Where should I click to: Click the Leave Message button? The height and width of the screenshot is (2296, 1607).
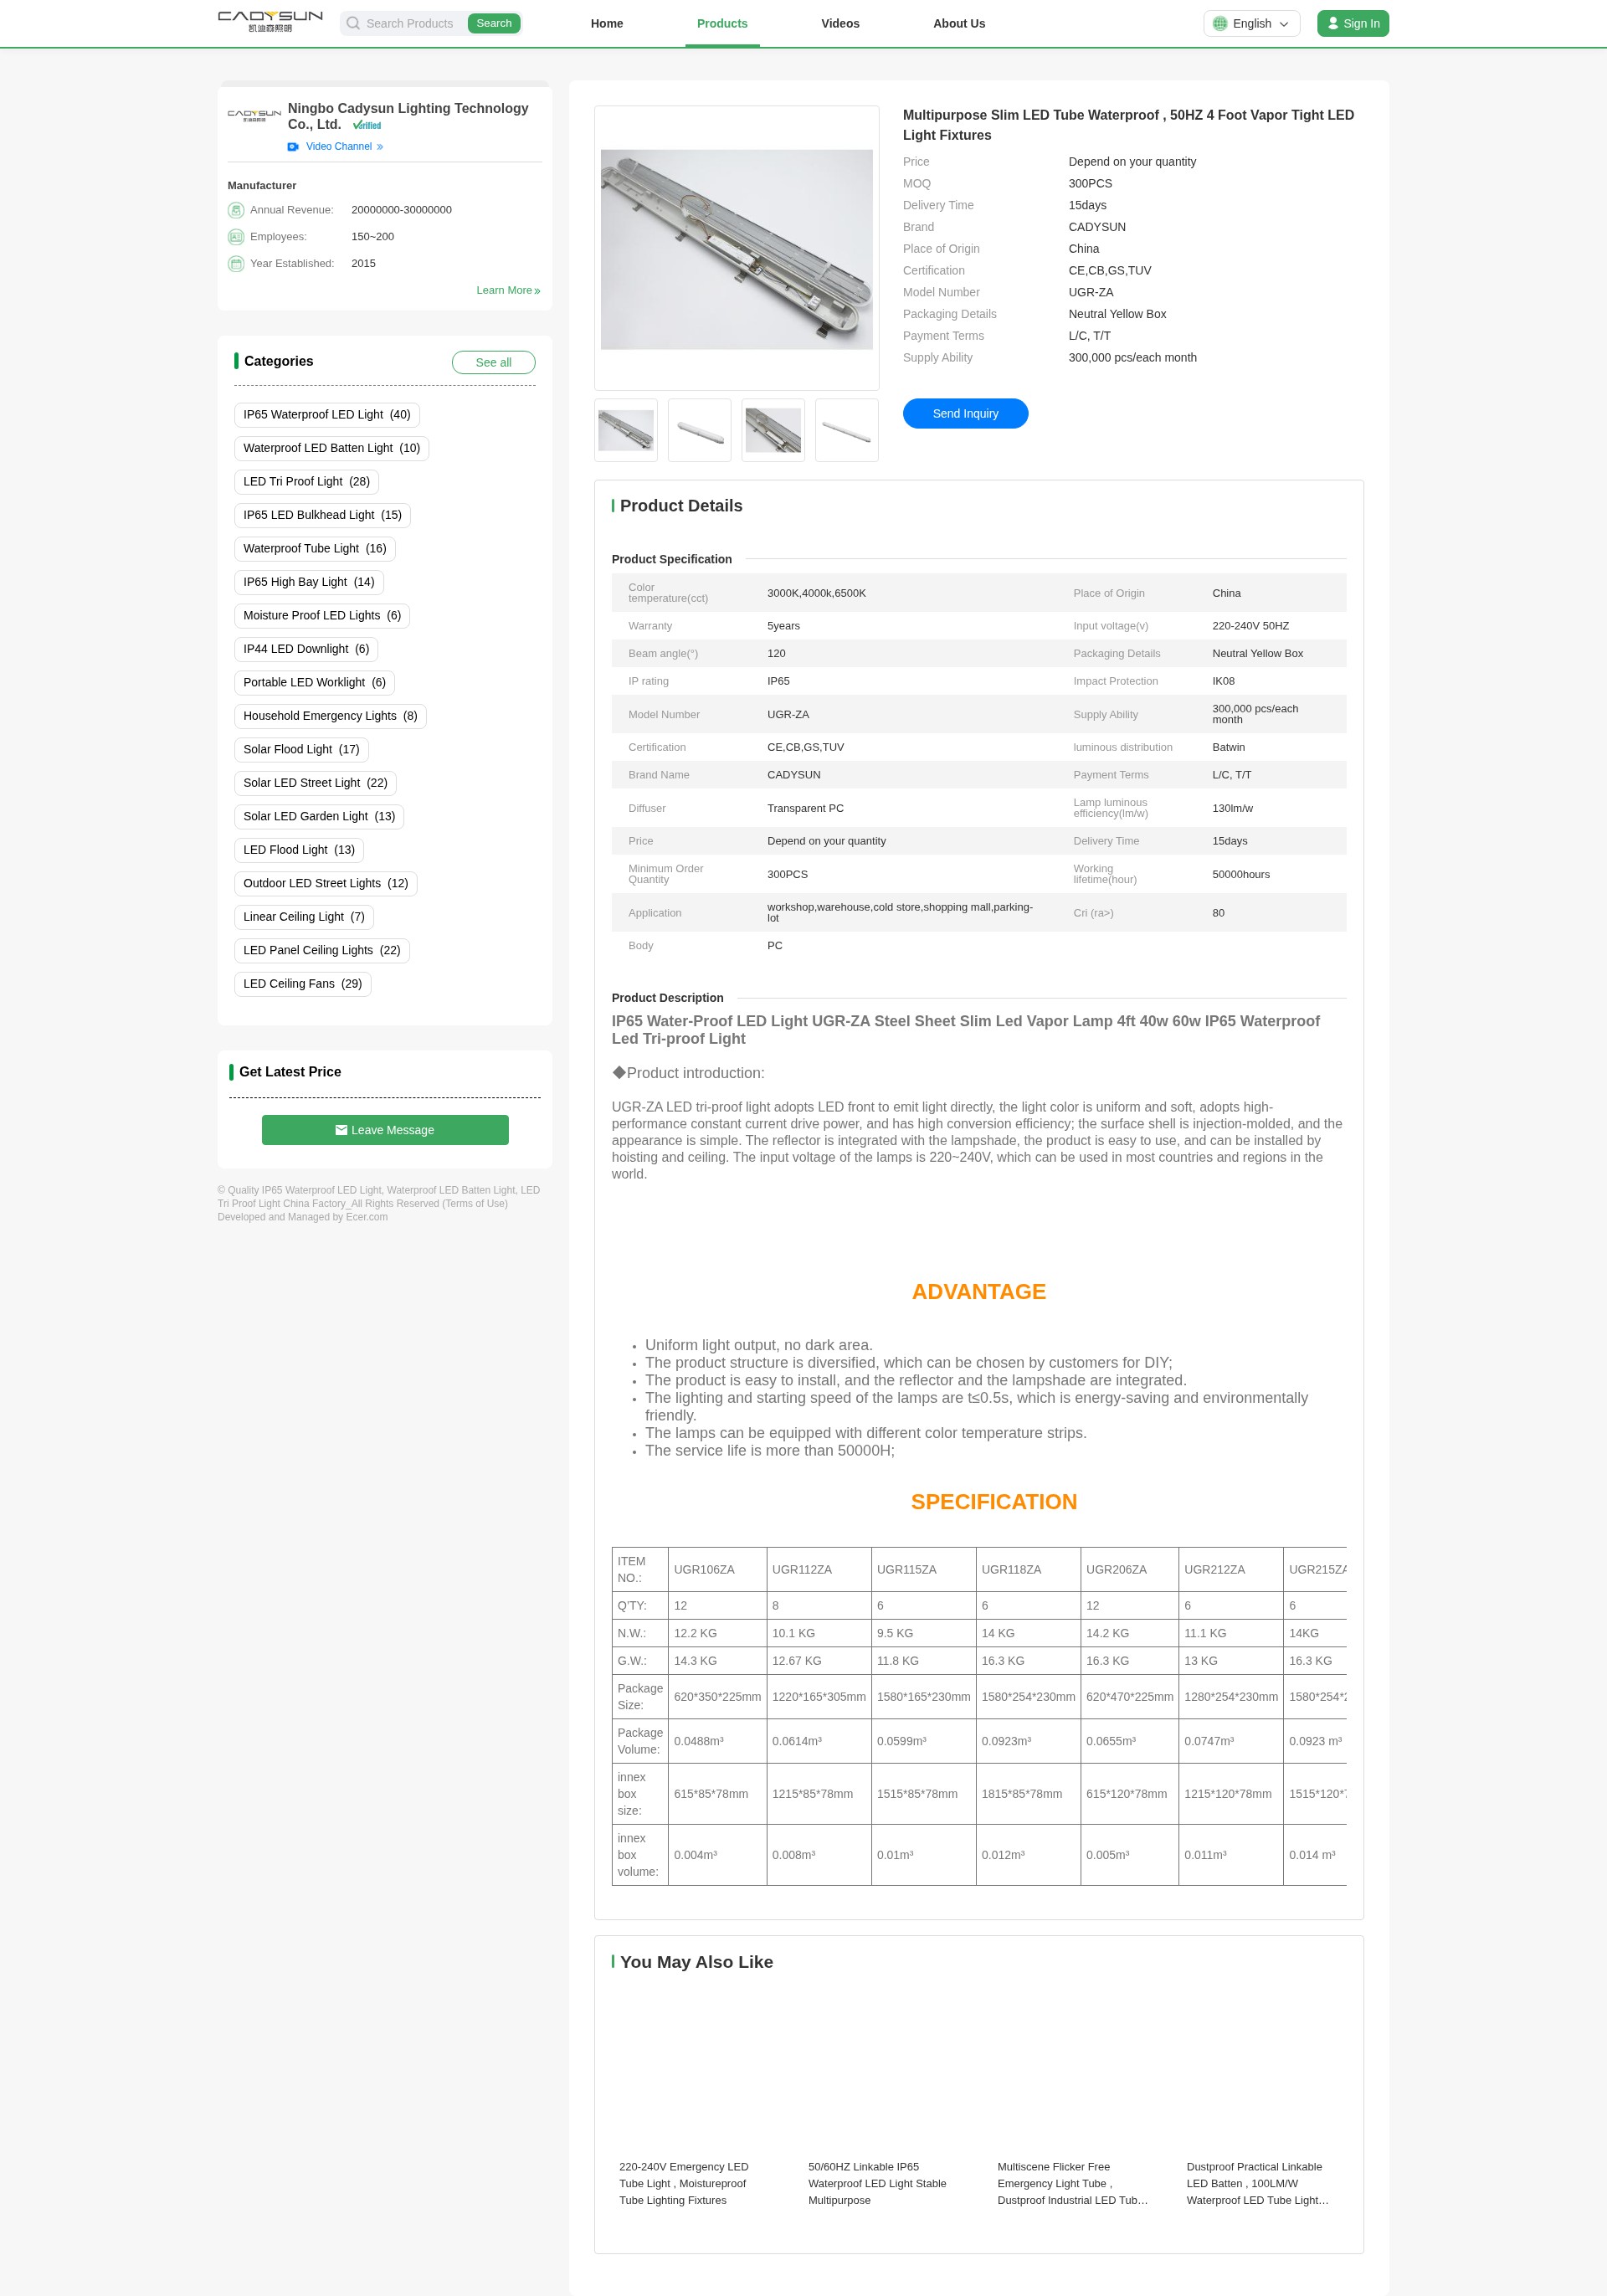385,1130
